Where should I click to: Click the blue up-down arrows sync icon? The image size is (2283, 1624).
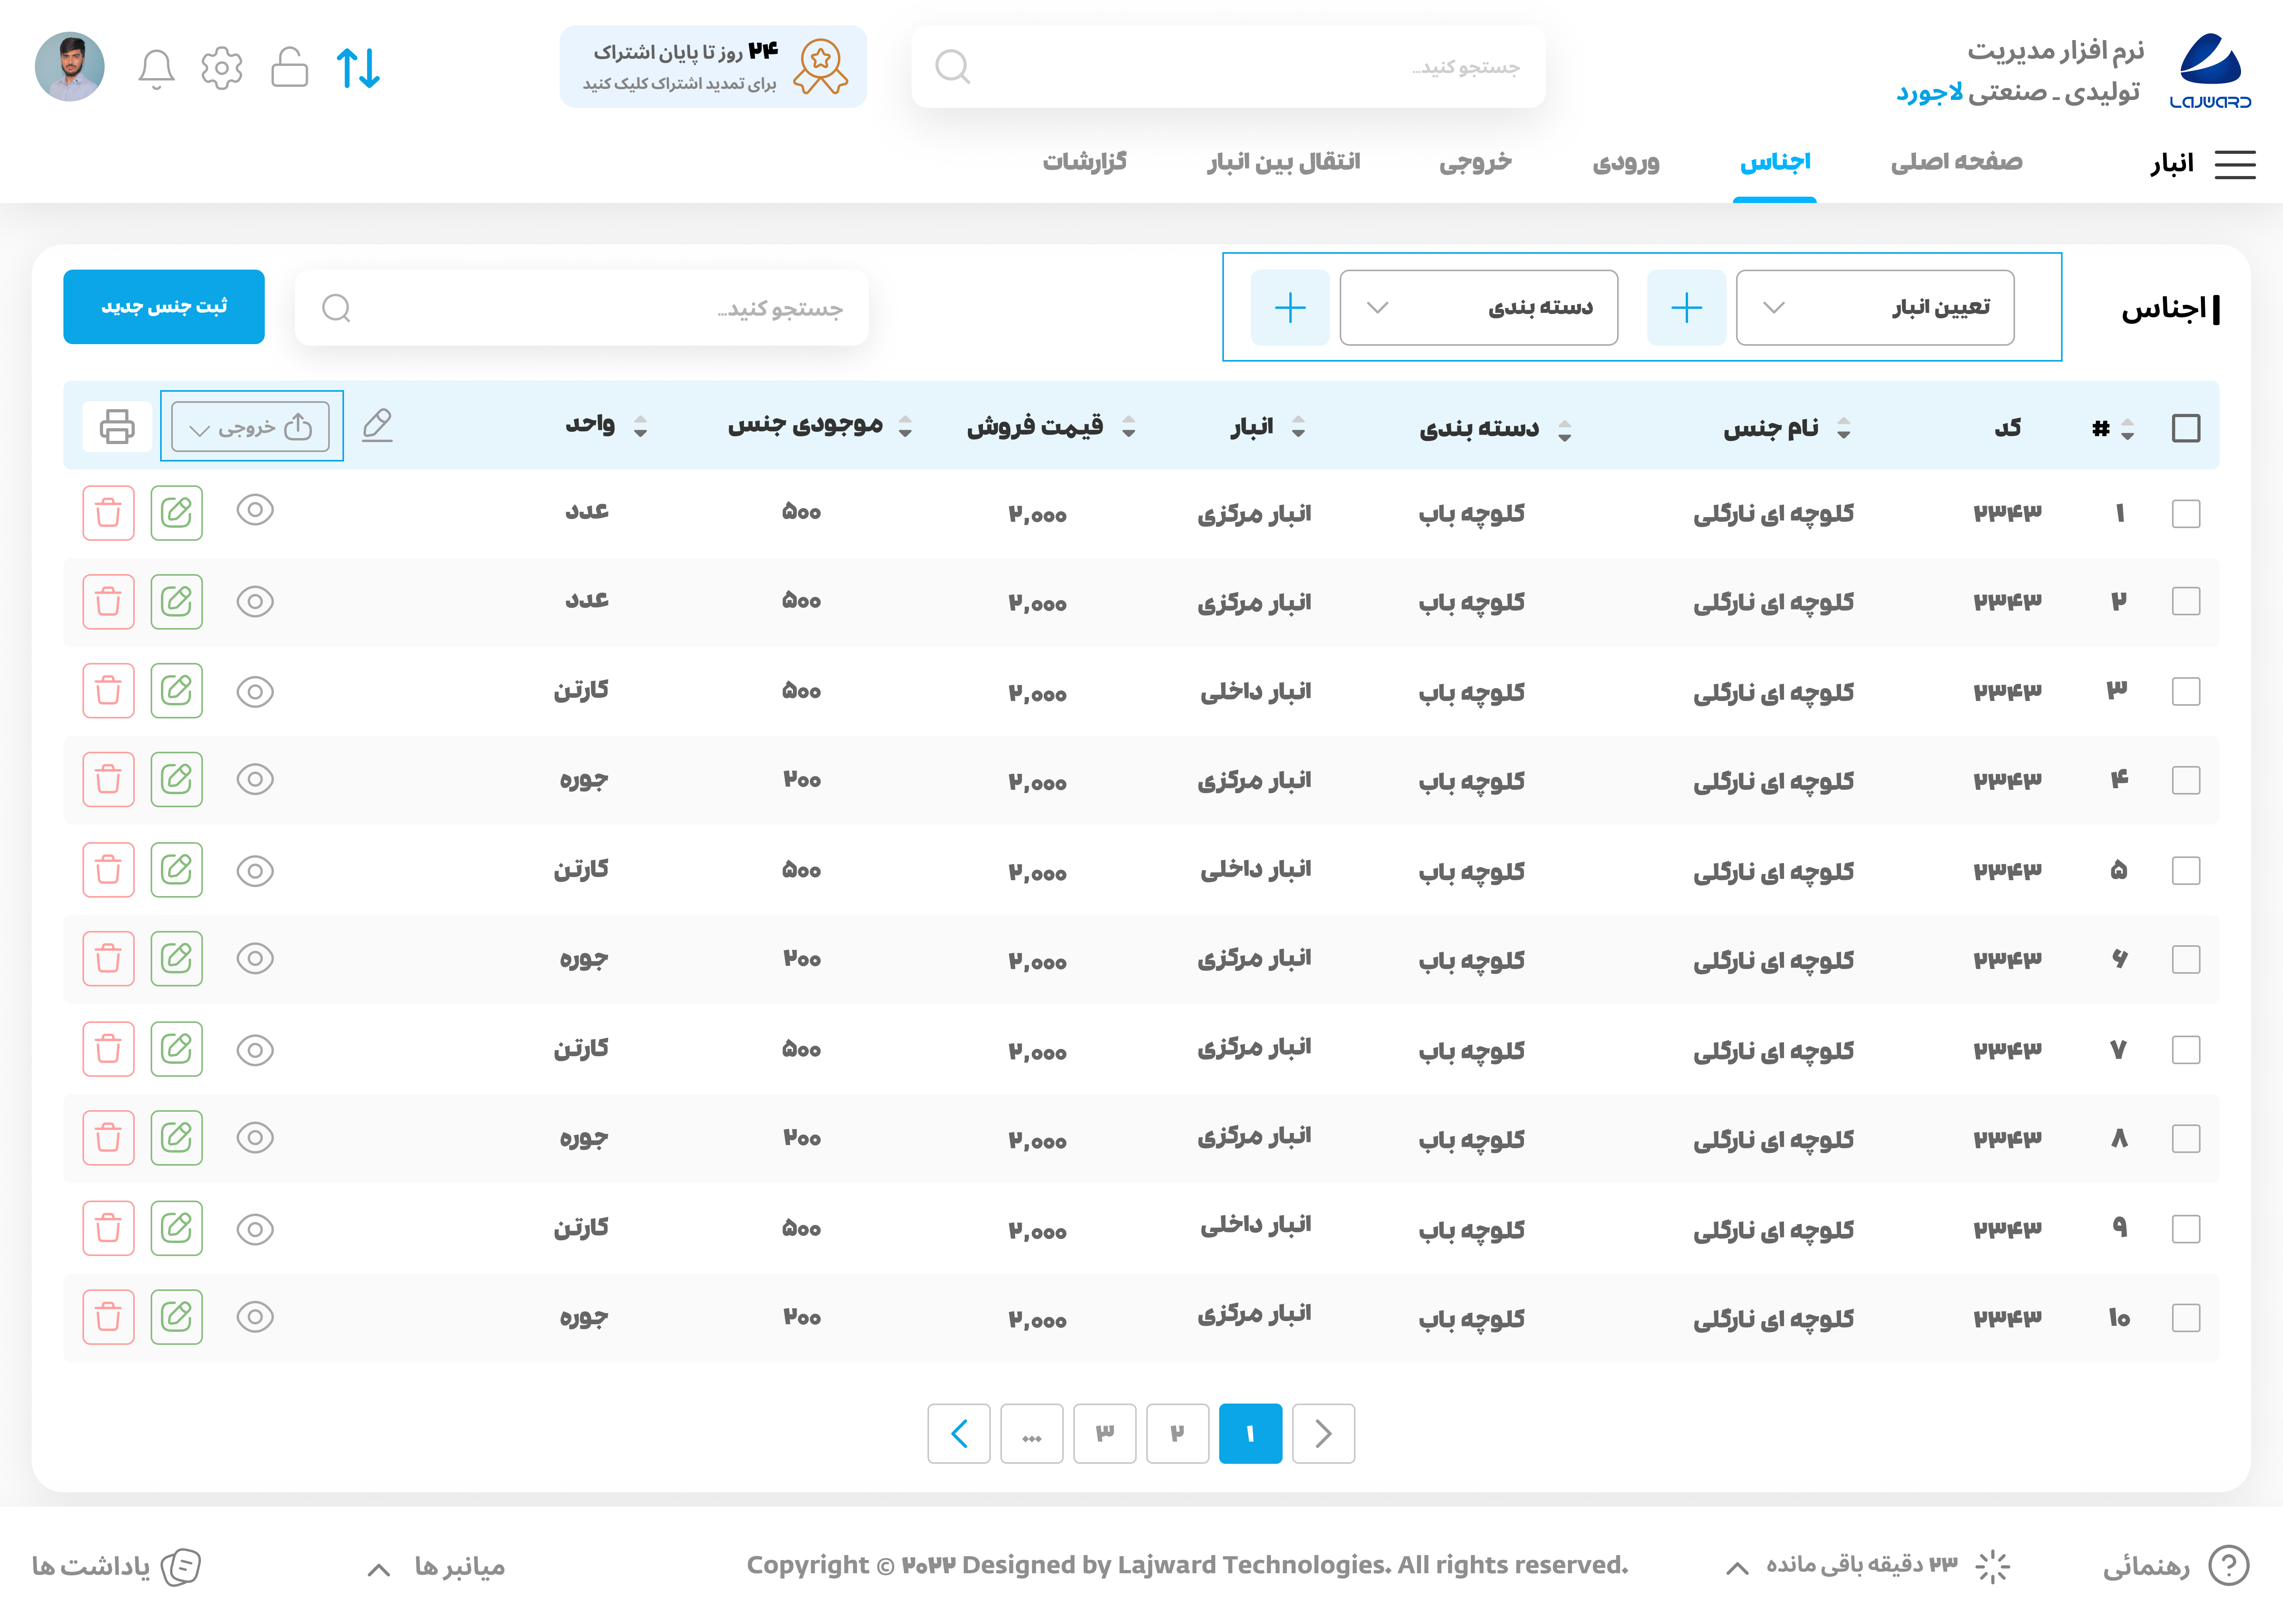(358, 68)
